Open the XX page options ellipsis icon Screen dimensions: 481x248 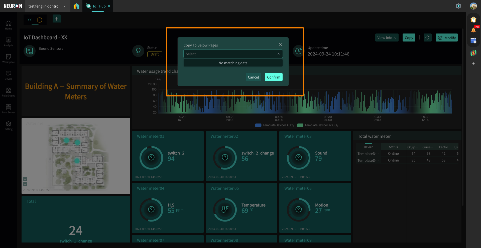tap(40, 20)
